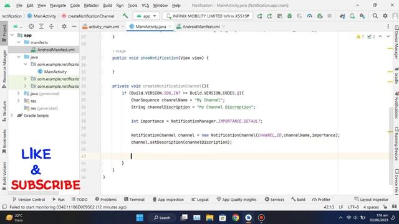The image size is (399, 224).
Task: Open the App Quality Insights tool window
Action: [236, 200]
